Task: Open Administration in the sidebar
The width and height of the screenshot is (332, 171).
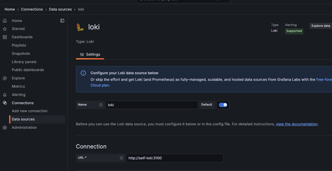Action: [x=24, y=127]
